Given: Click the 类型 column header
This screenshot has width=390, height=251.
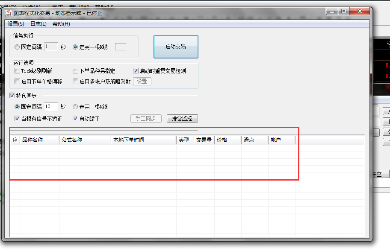Looking at the screenshot, I should [185, 140].
